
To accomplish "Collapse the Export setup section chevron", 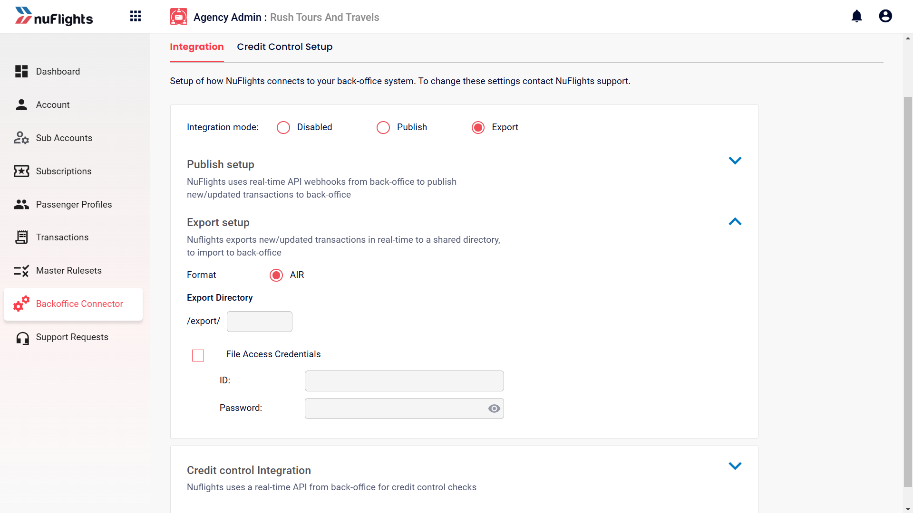I will coord(735,222).
